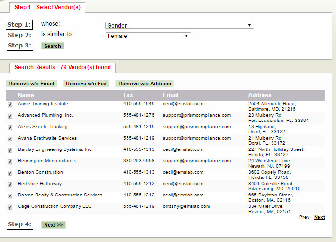The image size is (336, 242).
Task: Click the Fax column header
Action: tap(128, 95)
